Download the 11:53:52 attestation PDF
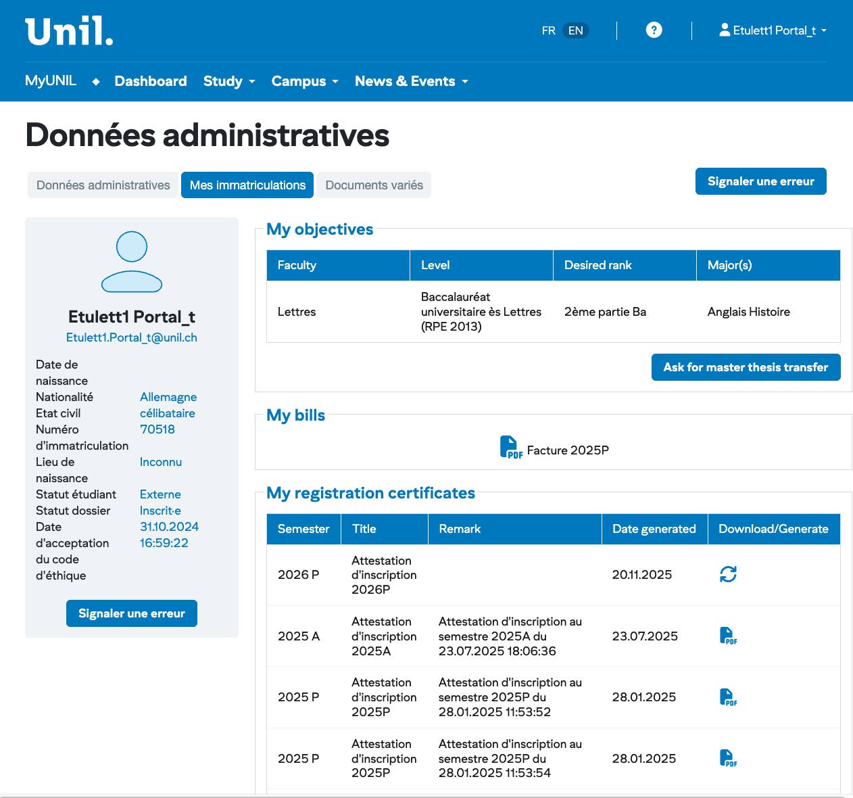Viewport: 853px width, 798px height. coord(728,697)
